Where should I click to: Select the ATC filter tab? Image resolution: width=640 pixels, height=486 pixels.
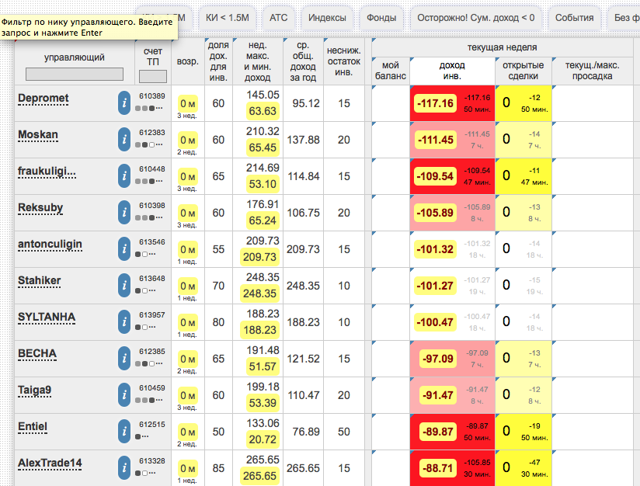(x=278, y=17)
